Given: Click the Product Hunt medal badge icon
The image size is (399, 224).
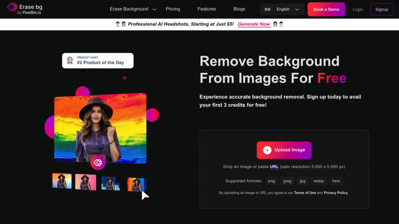Looking at the screenshot, I should point(70,60).
